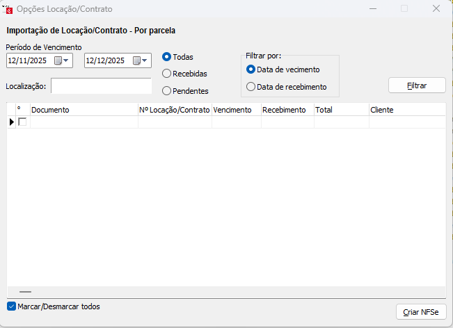Image resolution: width=453 pixels, height=328 pixels.
Task: Sort by Documento column header
Action: [84, 110]
